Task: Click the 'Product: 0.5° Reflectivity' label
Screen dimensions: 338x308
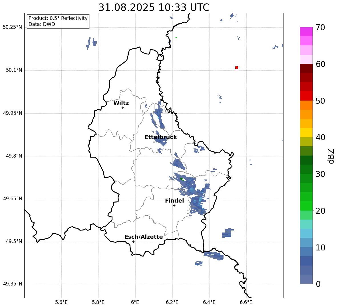Action: click(58, 18)
